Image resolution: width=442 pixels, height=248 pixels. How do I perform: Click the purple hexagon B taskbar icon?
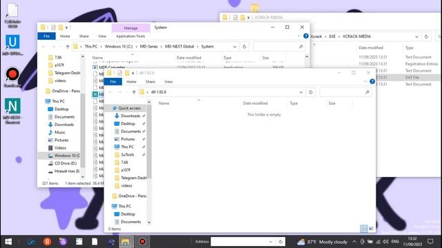point(63,242)
